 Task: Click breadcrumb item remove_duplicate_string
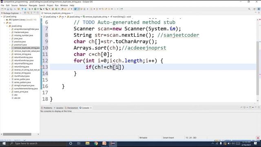pyautogui.click(x=95, y=17)
